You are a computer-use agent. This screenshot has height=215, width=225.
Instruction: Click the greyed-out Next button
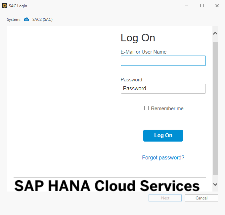tap(165, 198)
